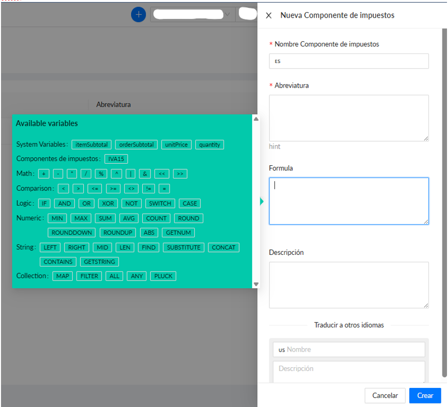Insert the FILTER collection function

point(89,276)
